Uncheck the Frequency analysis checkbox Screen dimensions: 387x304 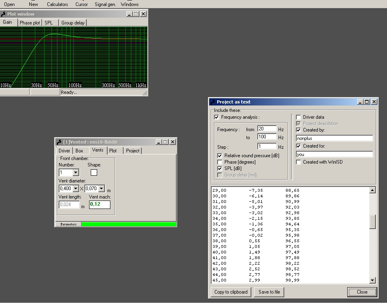pyautogui.click(x=217, y=117)
